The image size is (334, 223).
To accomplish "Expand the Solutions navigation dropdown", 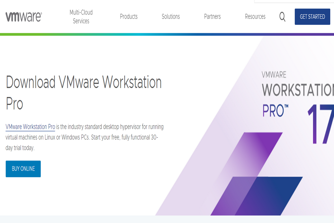I will [171, 17].
